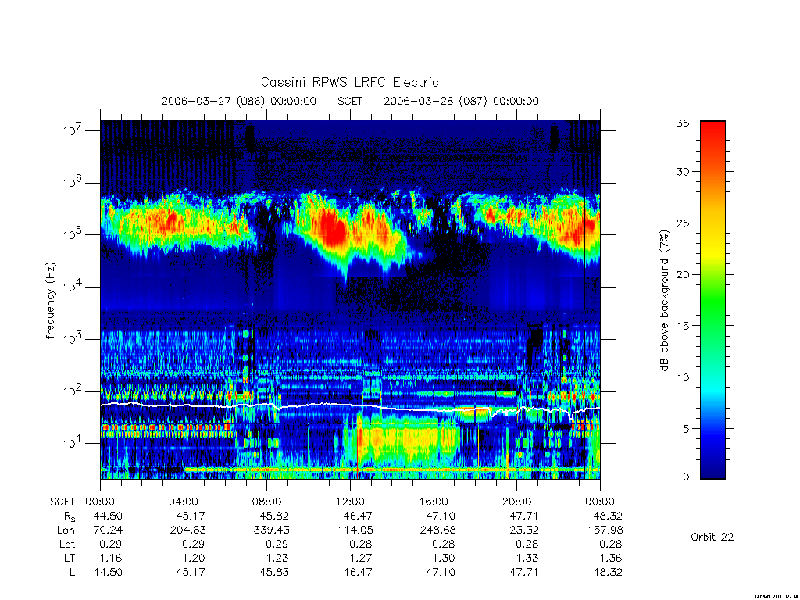Select the 04:00 SCET time tick label
Screen dimensions: 800x600
(183, 502)
